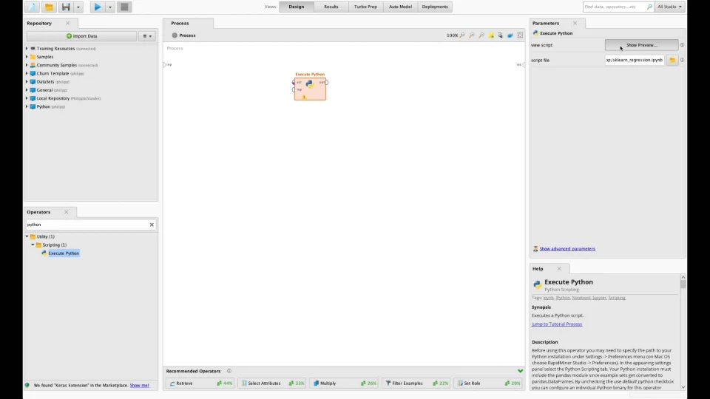Open process using the folder toolbar icon

[x=49, y=7]
